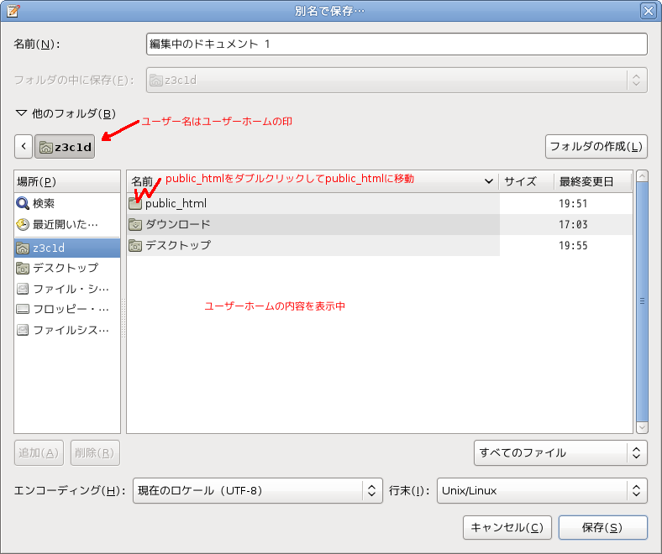Image resolution: width=662 pixels, height=554 pixels.
Task: Select ダウンロード row in file list
Action: (x=380, y=224)
